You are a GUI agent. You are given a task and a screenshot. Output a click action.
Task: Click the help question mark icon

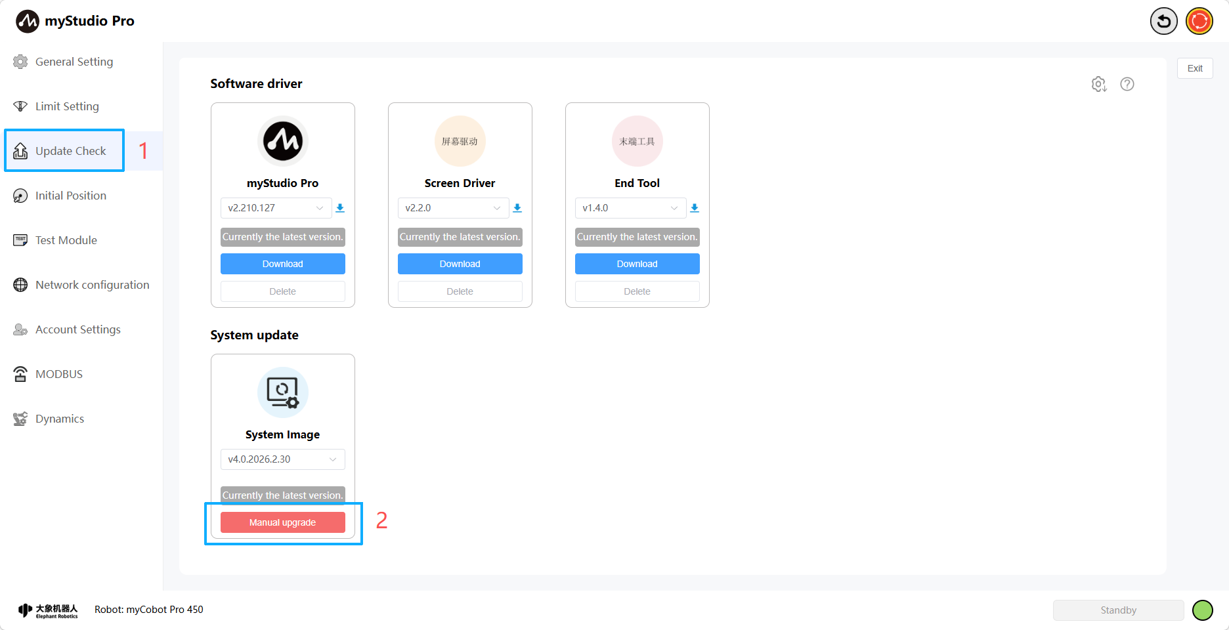pyautogui.click(x=1127, y=84)
